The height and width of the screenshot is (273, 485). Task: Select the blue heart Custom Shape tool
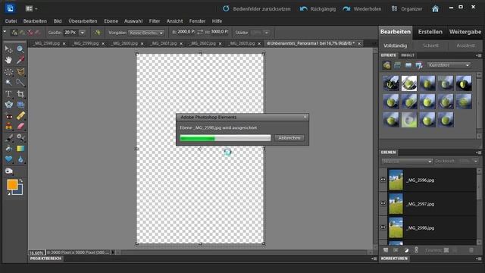8,159
